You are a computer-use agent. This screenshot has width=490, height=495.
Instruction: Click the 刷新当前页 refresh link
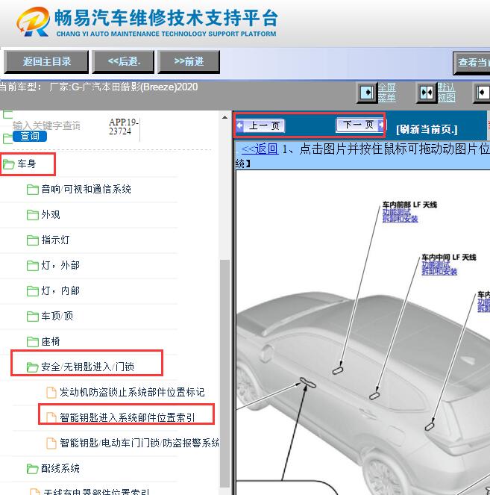pyautogui.click(x=427, y=128)
